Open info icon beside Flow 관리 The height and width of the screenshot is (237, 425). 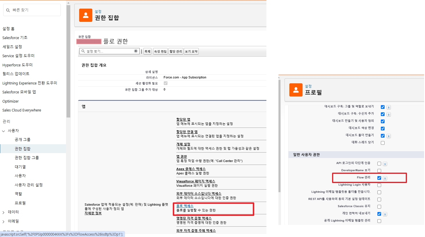click(385, 178)
